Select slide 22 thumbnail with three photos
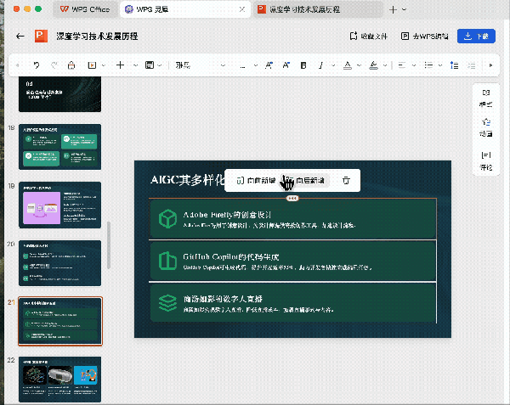 (59, 380)
